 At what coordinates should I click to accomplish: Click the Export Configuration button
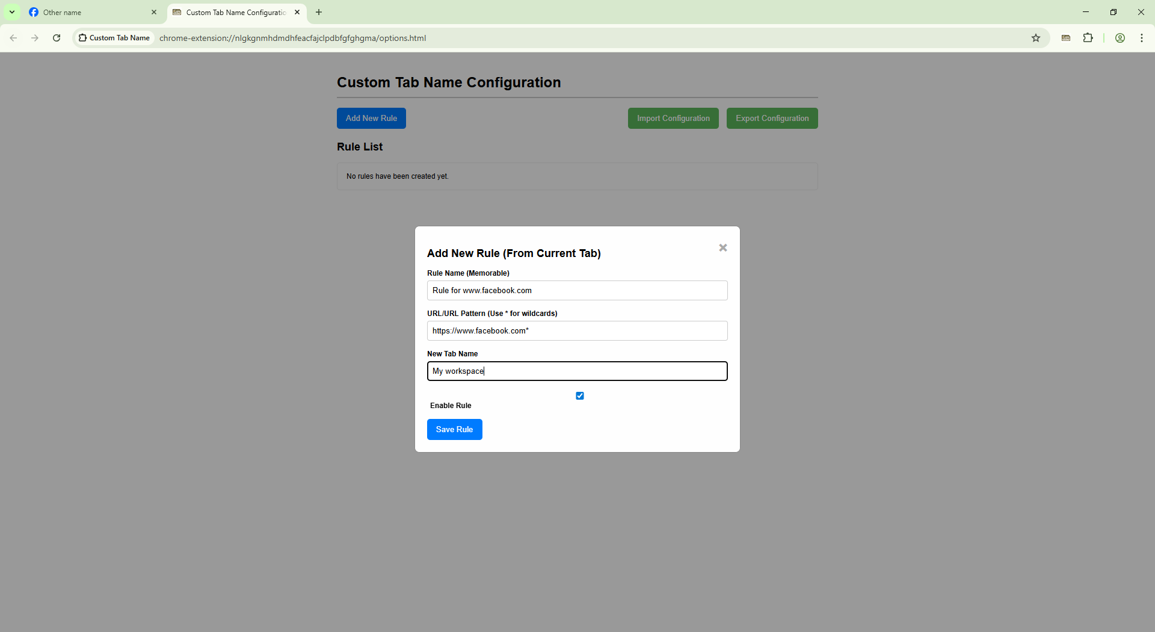pyautogui.click(x=772, y=118)
